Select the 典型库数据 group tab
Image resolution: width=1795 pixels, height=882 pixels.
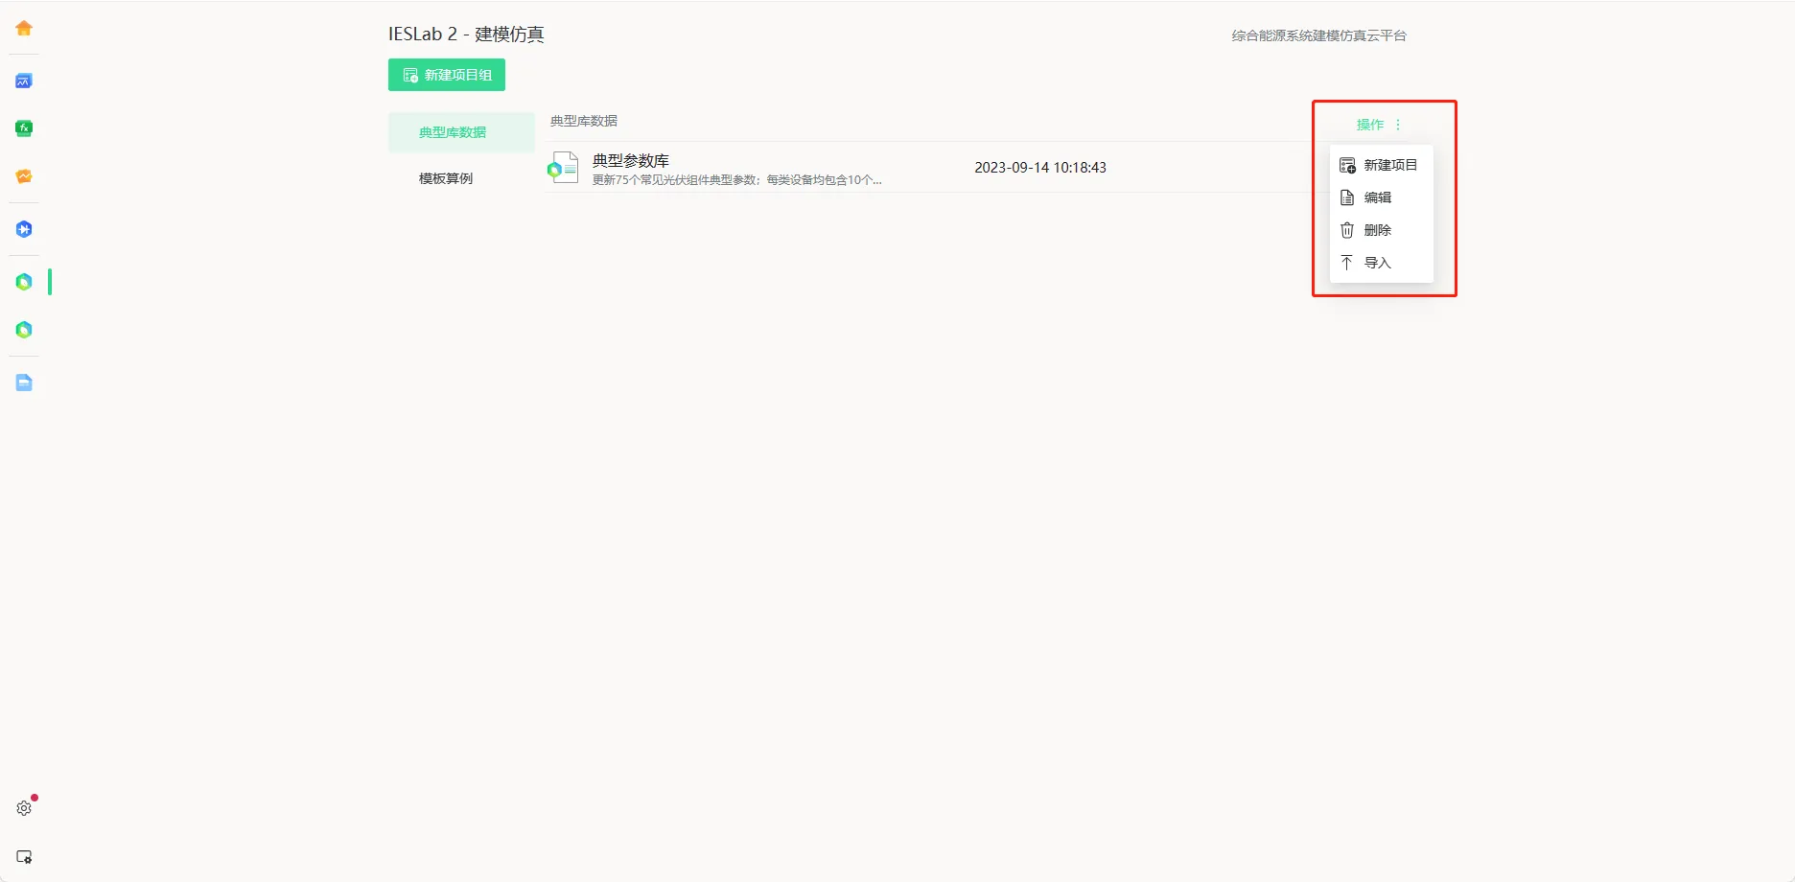(461, 132)
